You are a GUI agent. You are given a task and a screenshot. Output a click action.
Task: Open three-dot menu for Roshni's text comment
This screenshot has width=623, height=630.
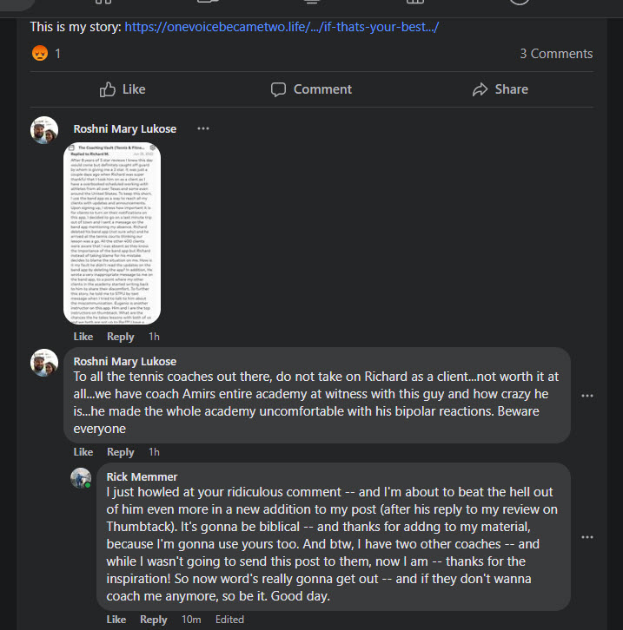tap(587, 396)
